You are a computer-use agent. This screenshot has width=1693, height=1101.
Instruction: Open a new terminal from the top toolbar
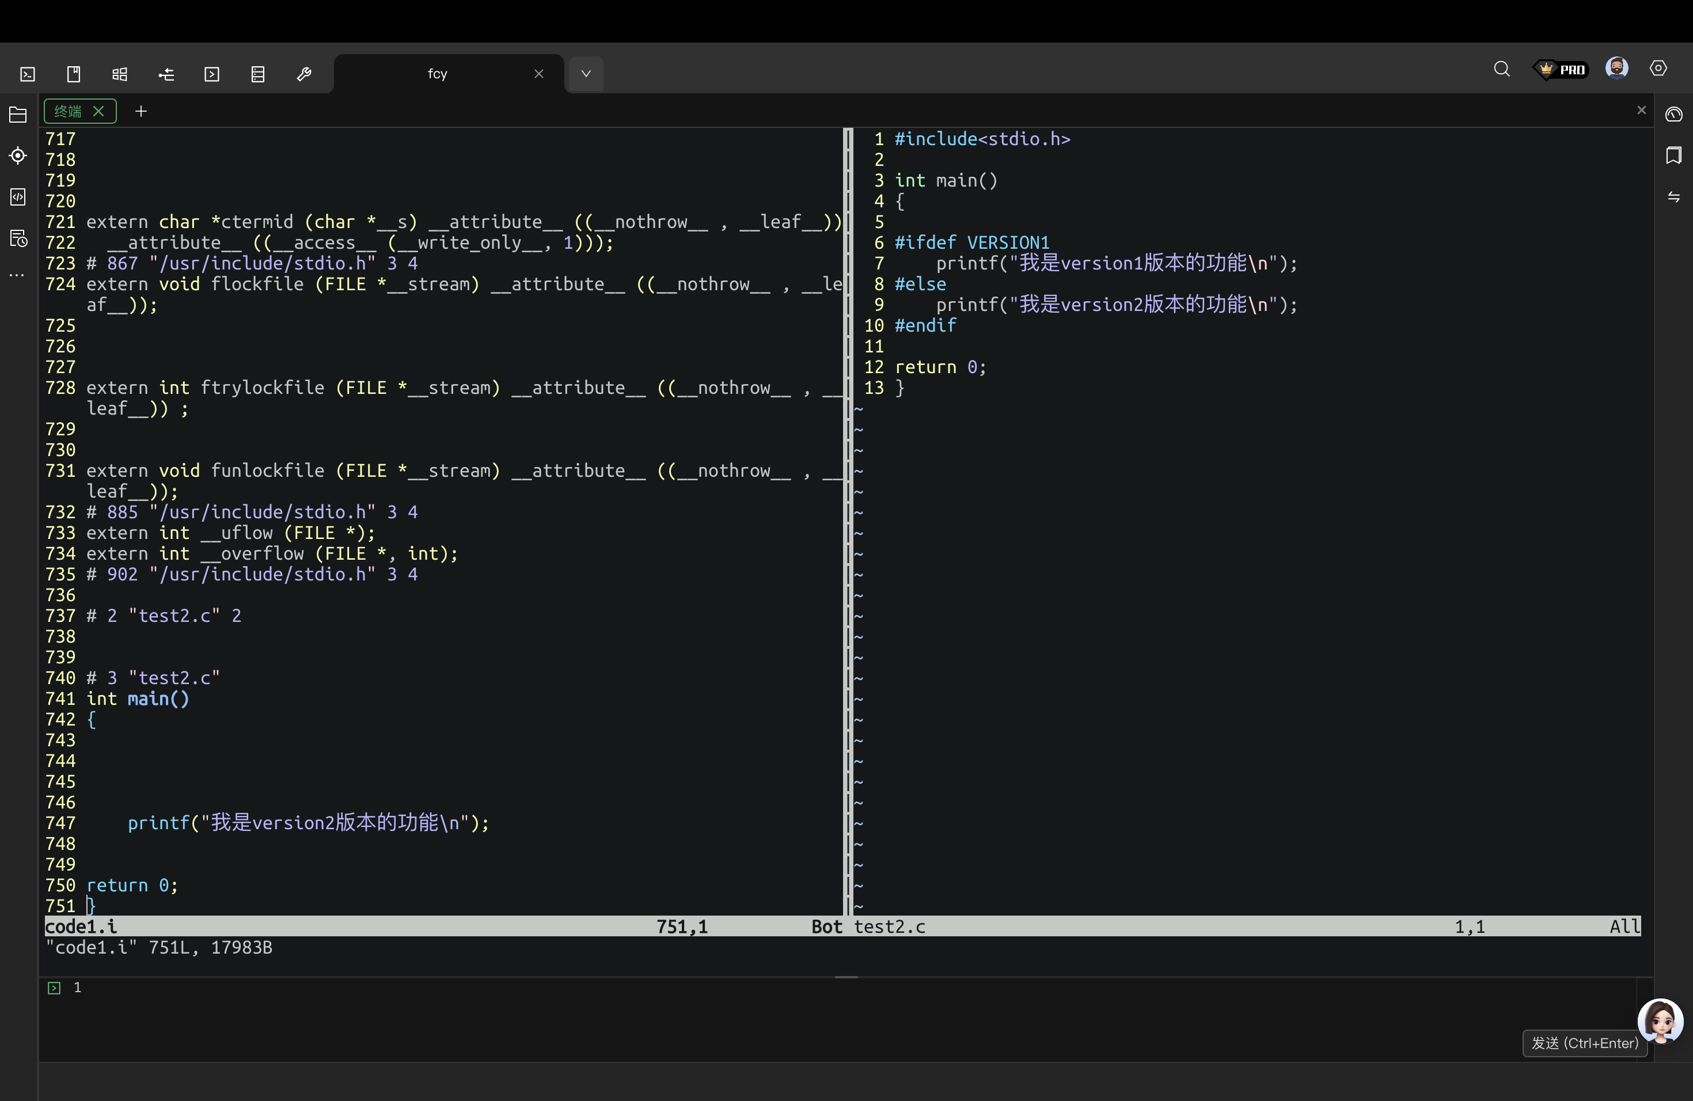28,74
